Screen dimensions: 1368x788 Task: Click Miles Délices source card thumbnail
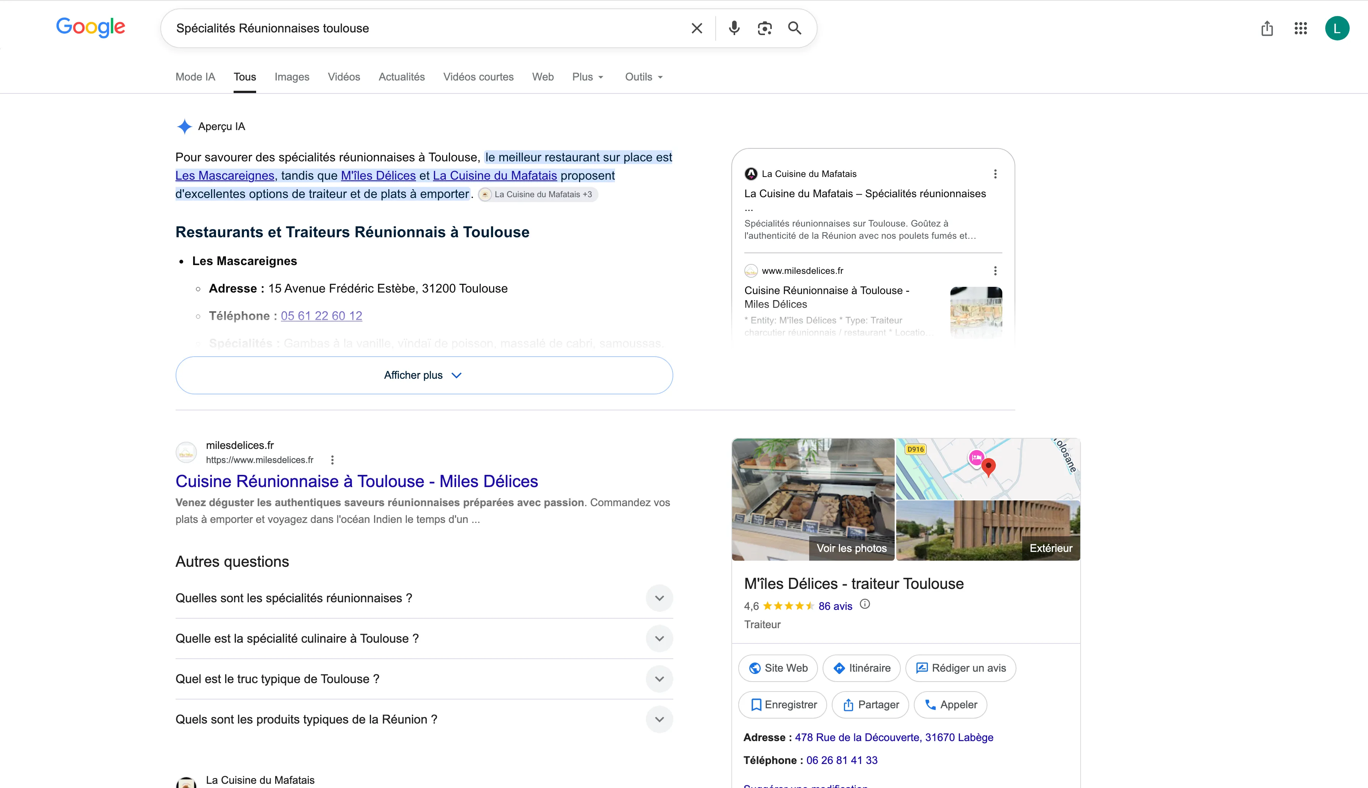(x=976, y=312)
